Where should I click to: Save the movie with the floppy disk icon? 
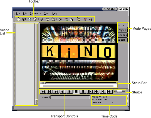click(29, 19)
